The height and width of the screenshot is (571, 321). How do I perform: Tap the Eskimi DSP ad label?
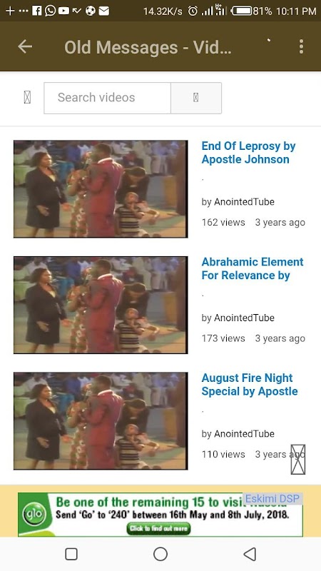272,498
